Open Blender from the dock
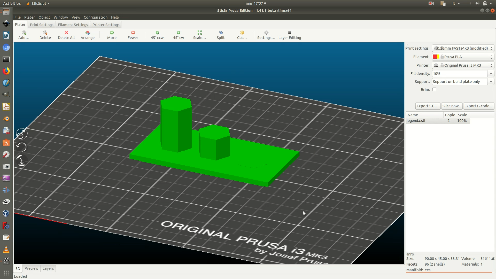This screenshot has width=496, height=279. click(x=6, y=119)
